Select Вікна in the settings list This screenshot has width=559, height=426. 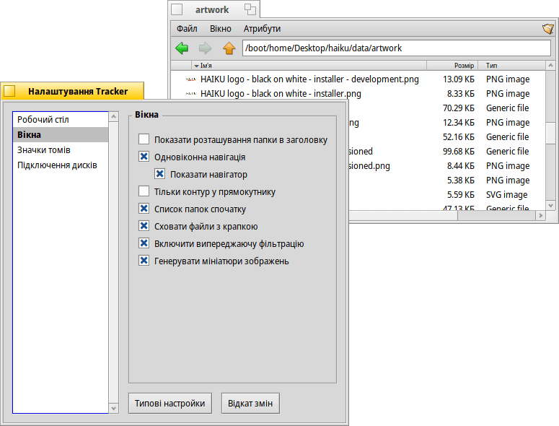pyautogui.click(x=61, y=135)
